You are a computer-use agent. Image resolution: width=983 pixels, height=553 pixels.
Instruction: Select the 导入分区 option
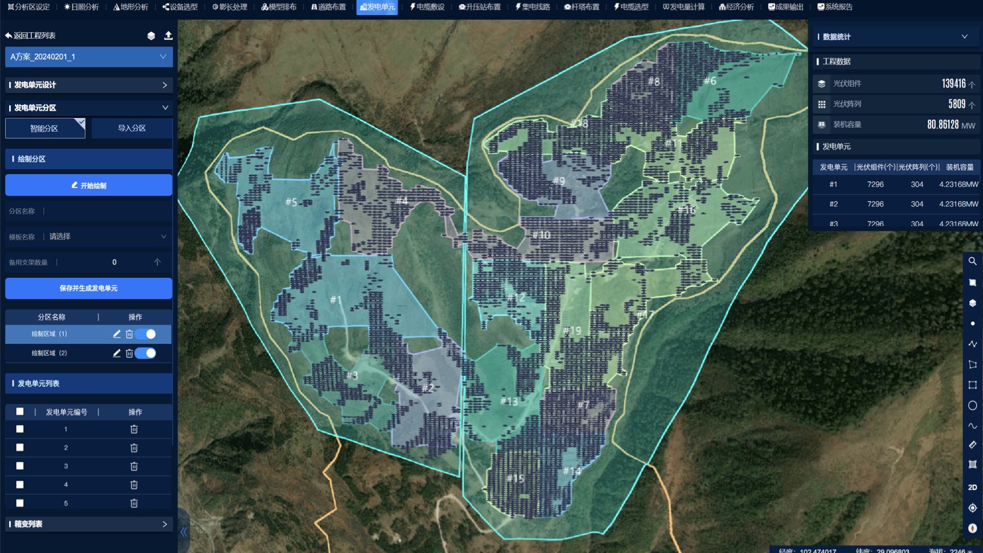click(x=132, y=128)
